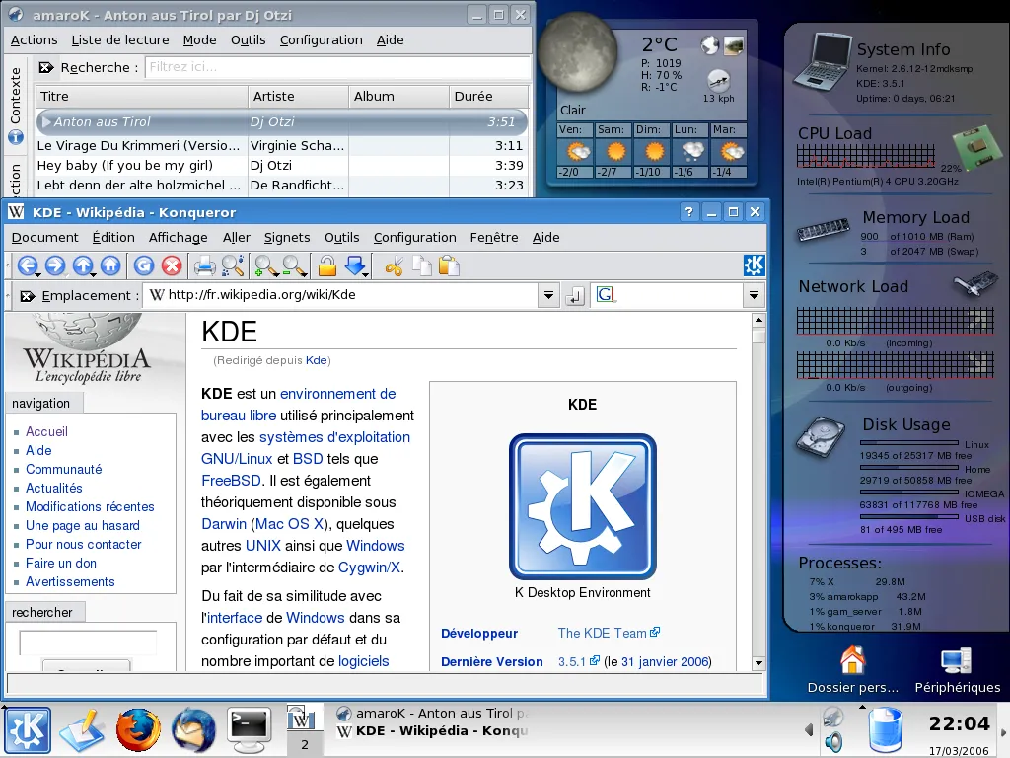
Task: Reload the Wikipedia page
Action: (x=144, y=265)
